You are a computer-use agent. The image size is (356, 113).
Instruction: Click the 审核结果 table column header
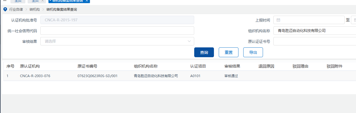click(232, 66)
